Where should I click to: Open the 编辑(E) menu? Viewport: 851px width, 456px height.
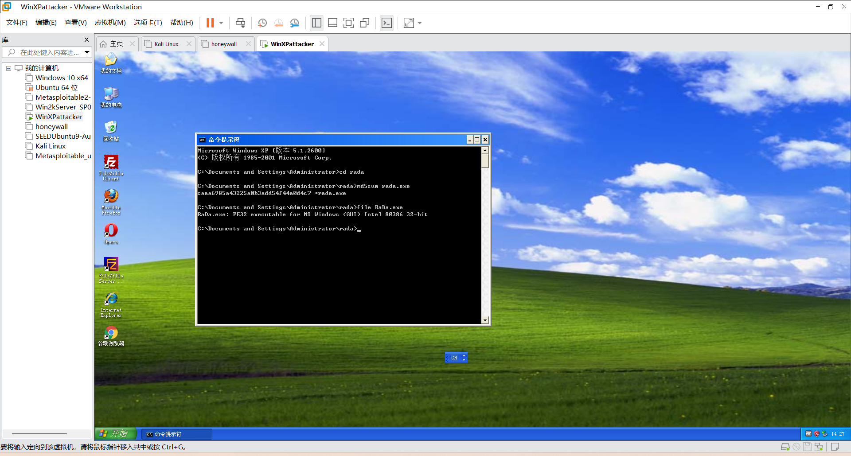pos(46,23)
